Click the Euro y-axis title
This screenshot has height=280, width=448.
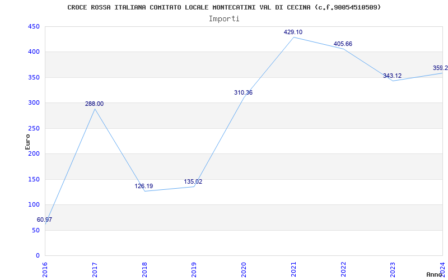(x=27, y=142)
